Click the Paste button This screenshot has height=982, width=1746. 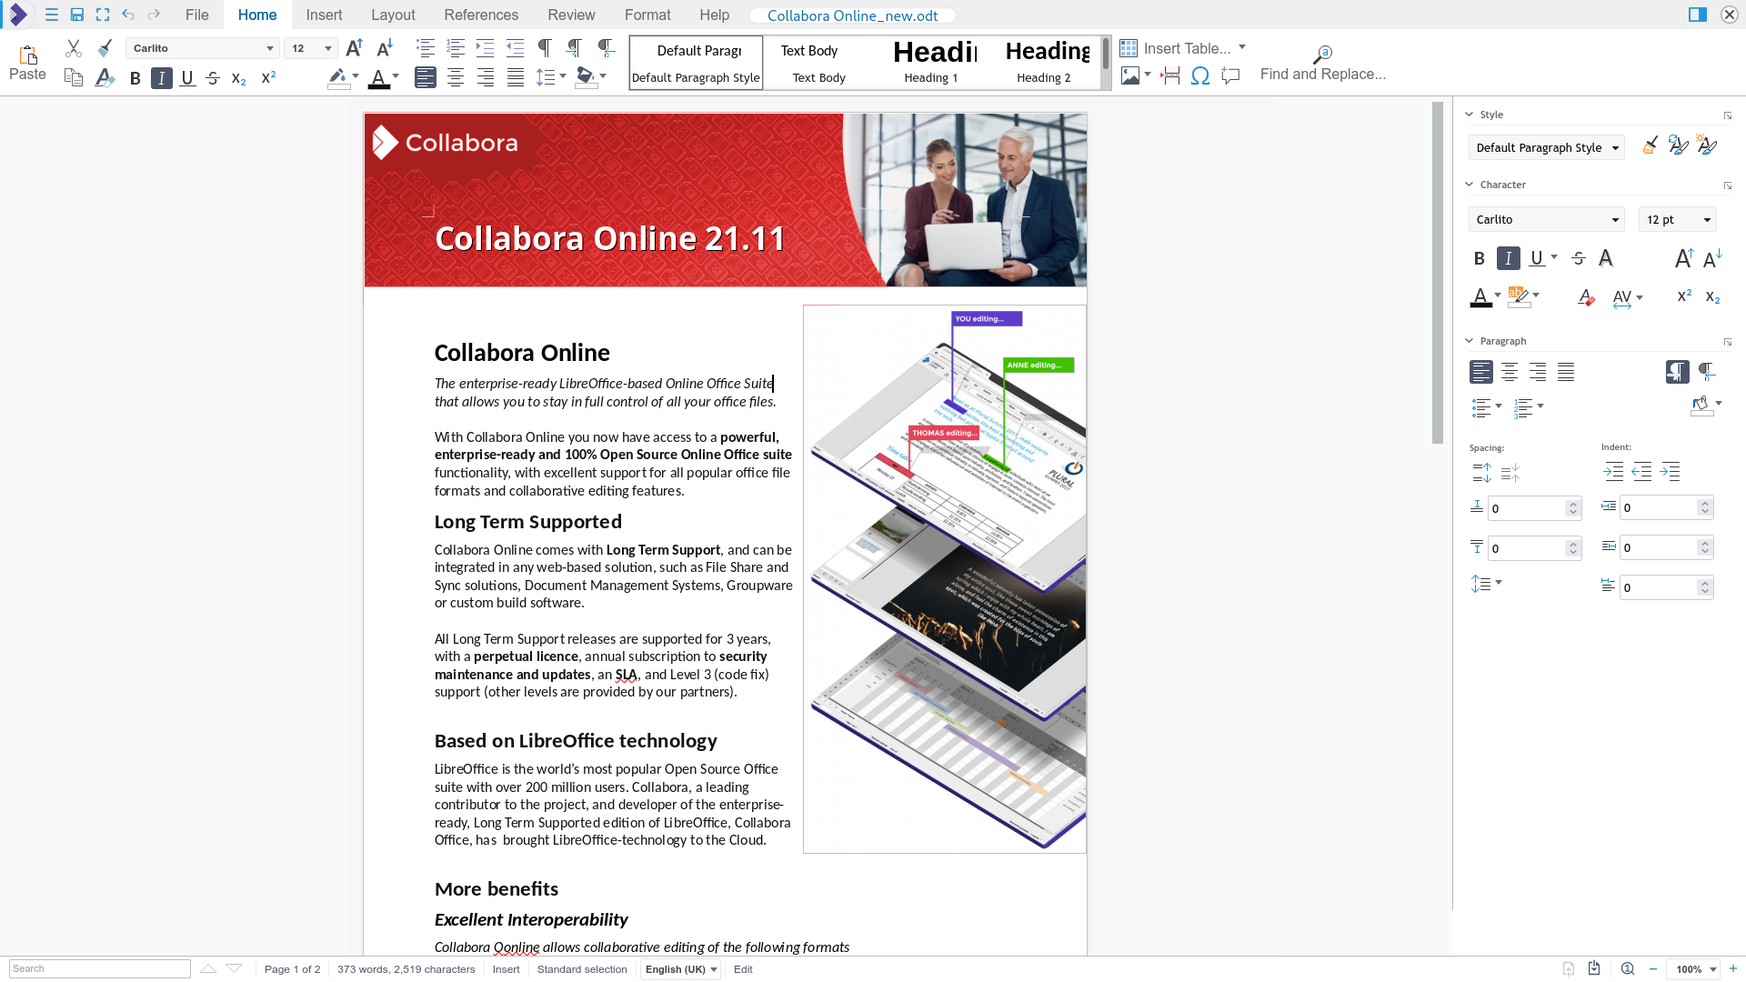coord(27,63)
